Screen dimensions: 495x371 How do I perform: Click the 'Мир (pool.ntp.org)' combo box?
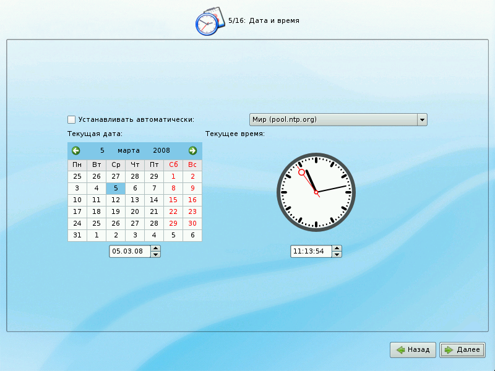point(333,119)
